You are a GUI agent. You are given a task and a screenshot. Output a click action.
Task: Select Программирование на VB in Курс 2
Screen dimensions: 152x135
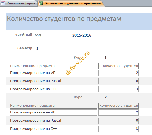point(53,112)
